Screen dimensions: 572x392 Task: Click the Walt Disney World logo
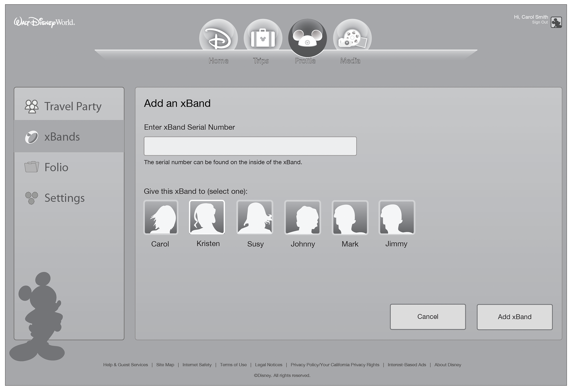tap(44, 22)
